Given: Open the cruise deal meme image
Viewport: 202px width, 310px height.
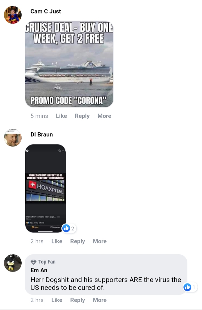Looking at the screenshot, I should pyautogui.click(x=69, y=64).
